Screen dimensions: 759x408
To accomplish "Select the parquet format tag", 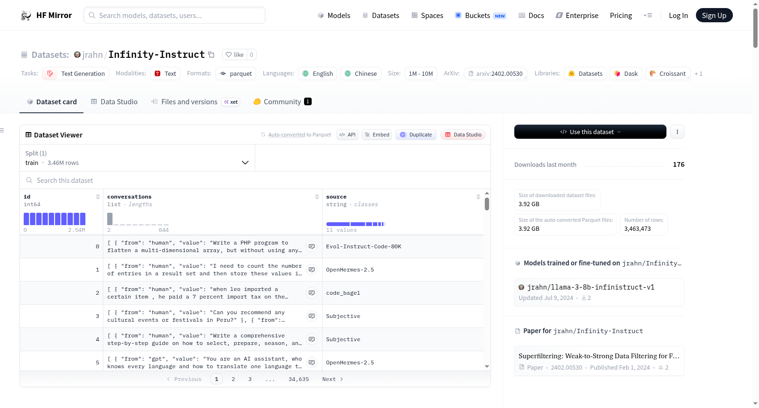I will click(236, 73).
